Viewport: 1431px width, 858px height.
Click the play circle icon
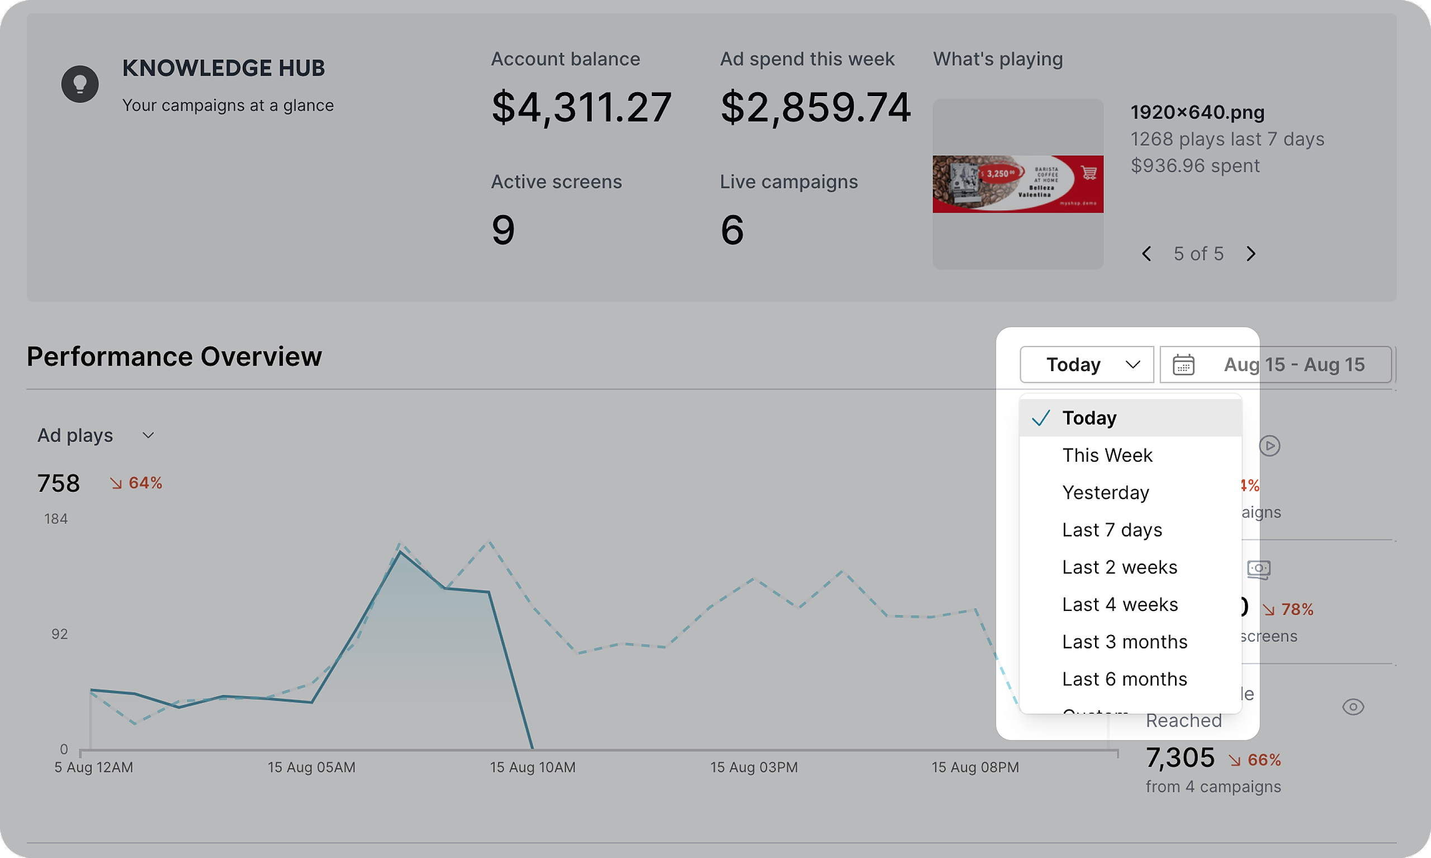pos(1269,445)
